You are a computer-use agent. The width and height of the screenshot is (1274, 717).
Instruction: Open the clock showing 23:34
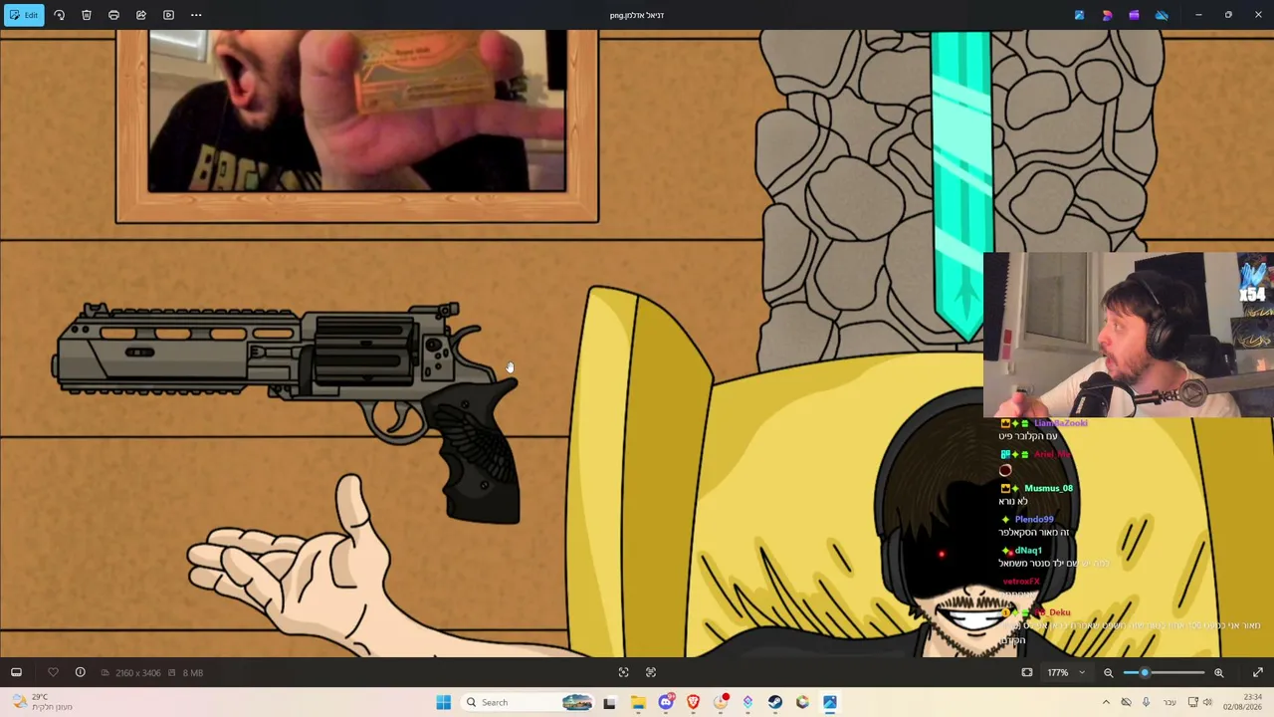(x=1242, y=702)
